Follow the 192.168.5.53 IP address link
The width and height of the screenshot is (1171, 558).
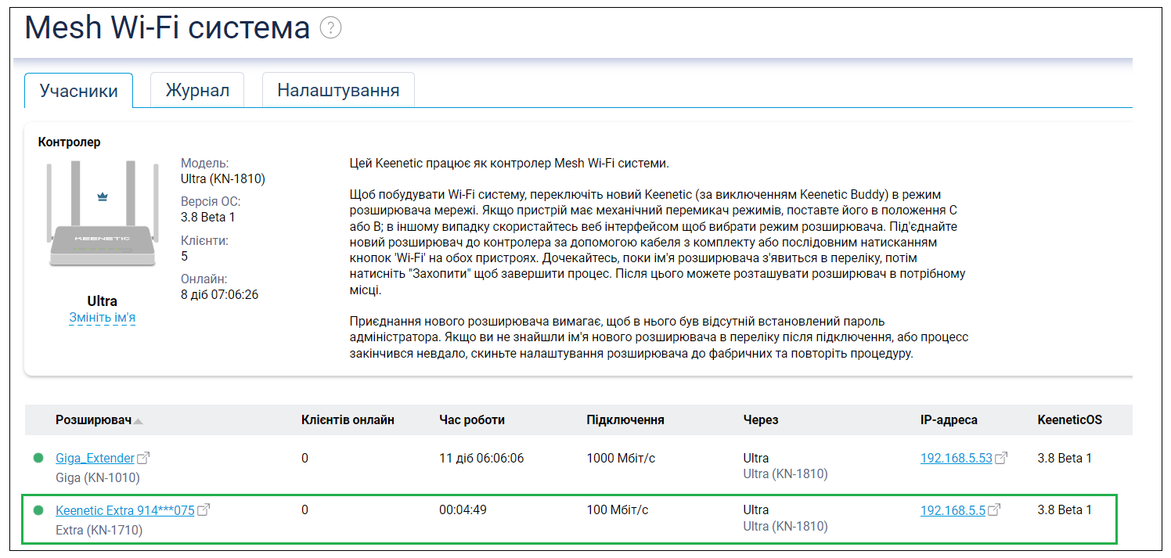(956, 459)
